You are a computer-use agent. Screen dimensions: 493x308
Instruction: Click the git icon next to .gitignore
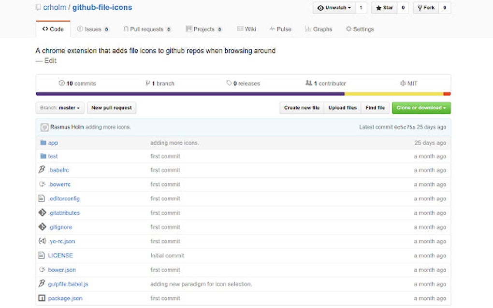[x=41, y=226]
